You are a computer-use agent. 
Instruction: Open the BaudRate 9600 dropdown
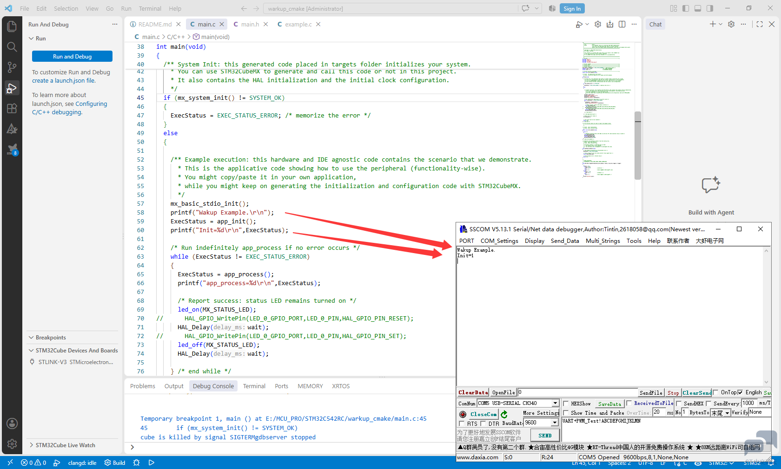coord(555,423)
